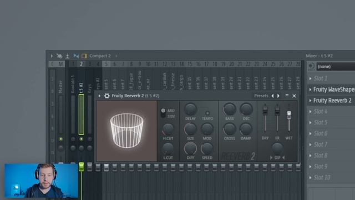Select mixer track number 16 header
Viewport: 355px width, 200px height.
point(198,64)
